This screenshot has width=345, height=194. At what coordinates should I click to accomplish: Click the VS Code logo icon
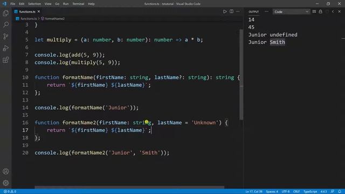point(4,4)
